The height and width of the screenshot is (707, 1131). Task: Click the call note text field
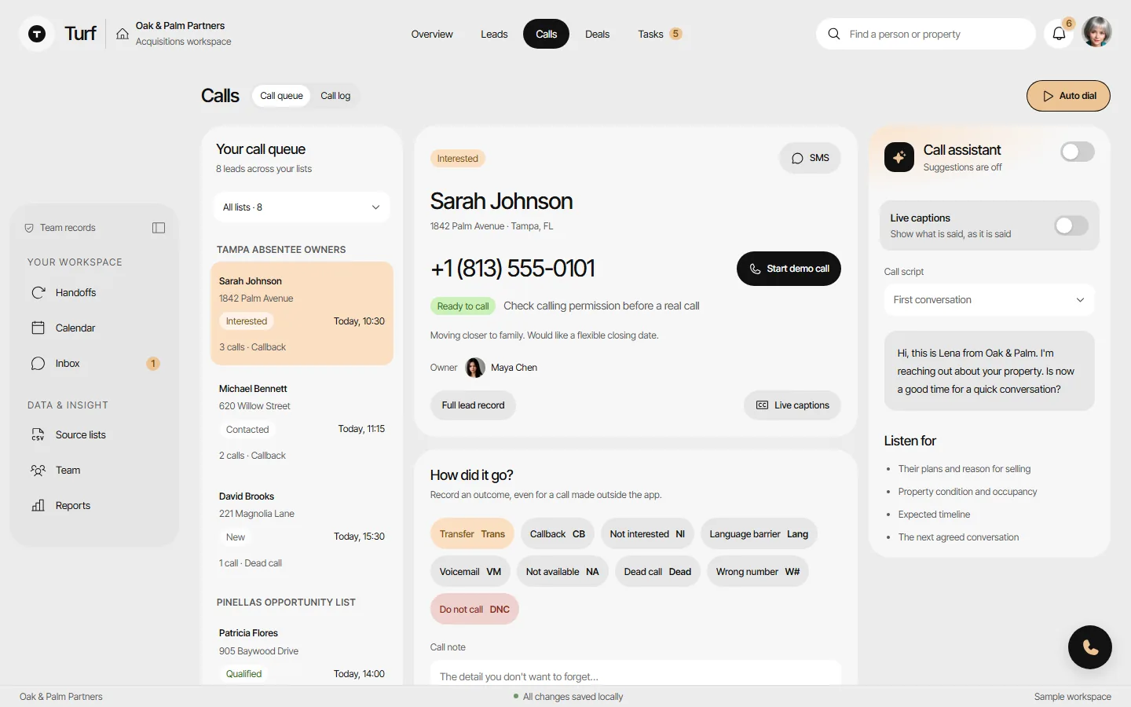pyautogui.click(x=635, y=673)
